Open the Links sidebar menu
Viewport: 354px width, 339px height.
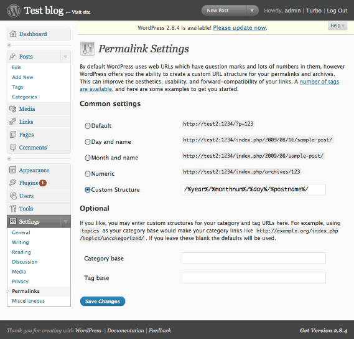click(26, 122)
